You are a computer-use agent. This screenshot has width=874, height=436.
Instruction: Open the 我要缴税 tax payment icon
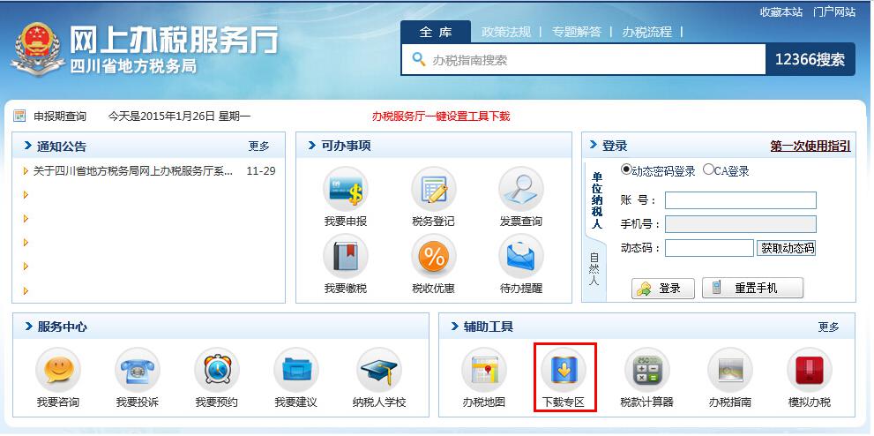(x=346, y=257)
